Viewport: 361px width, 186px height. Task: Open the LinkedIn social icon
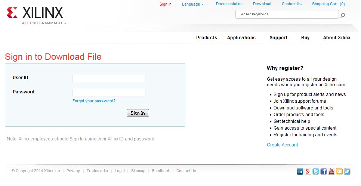[300, 171]
